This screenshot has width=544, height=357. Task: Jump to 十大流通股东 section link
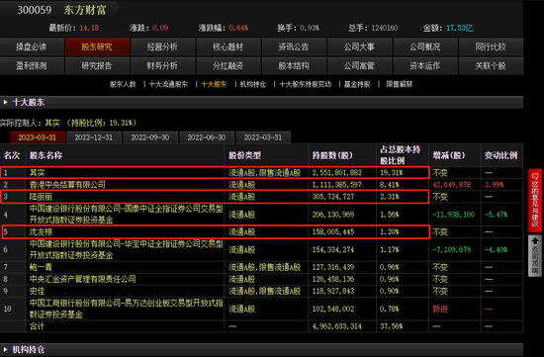(x=168, y=84)
